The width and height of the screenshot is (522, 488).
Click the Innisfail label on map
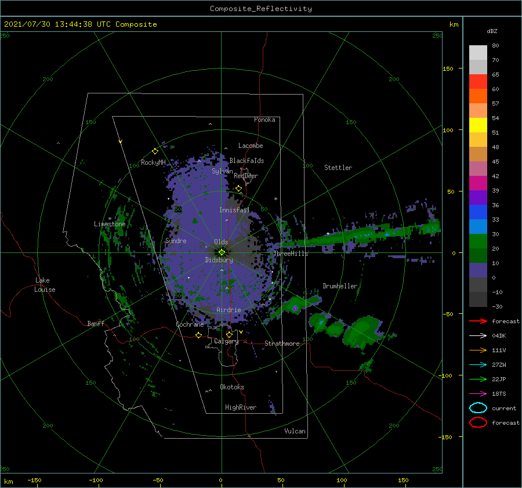(x=234, y=210)
